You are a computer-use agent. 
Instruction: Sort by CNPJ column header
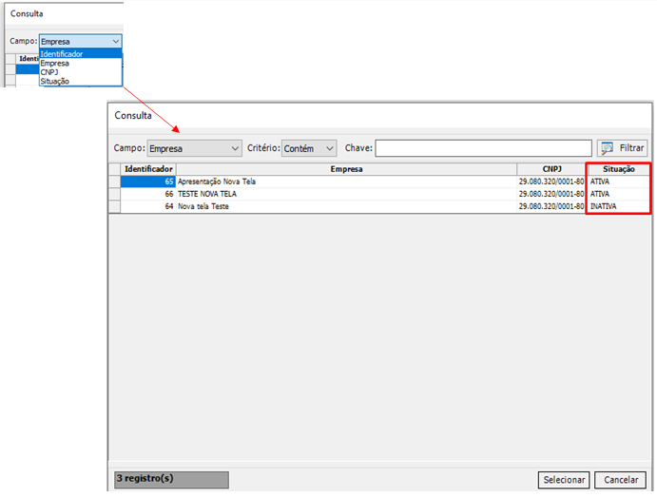pos(551,169)
